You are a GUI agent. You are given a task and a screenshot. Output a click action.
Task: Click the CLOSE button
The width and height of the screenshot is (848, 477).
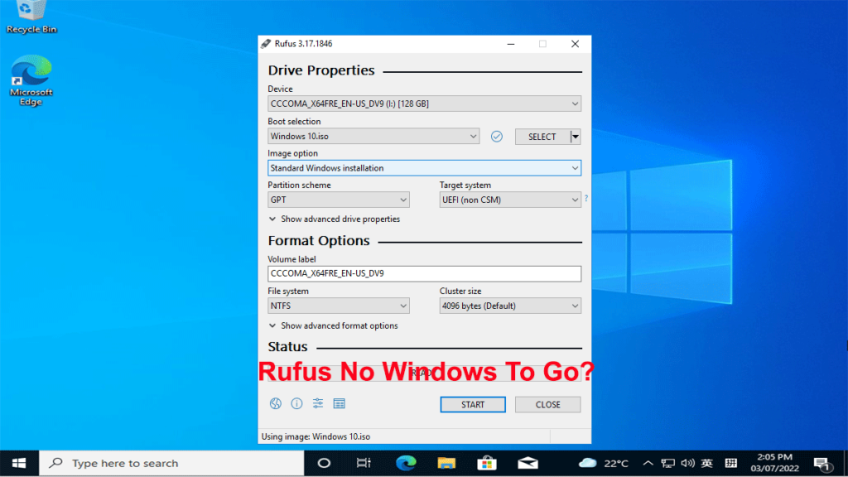pyautogui.click(x=548, y=404)
